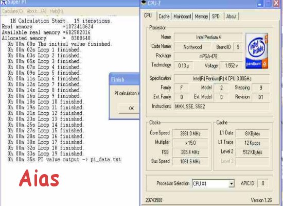Click the Multiplier value x 15.0

click(x=190, y=143)
